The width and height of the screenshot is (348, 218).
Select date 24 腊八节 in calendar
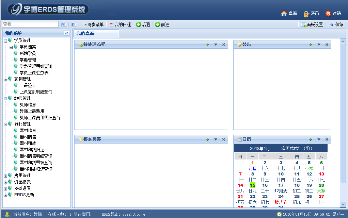click(281, 199)
